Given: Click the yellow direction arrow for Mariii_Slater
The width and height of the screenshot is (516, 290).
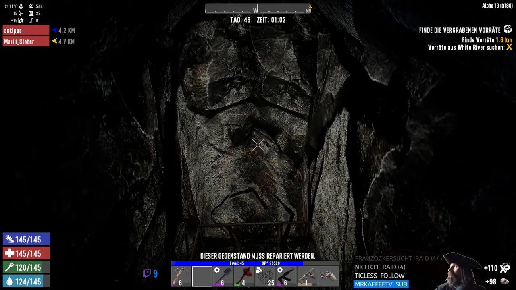Looking at the screenshot, I should coord(54,41).
